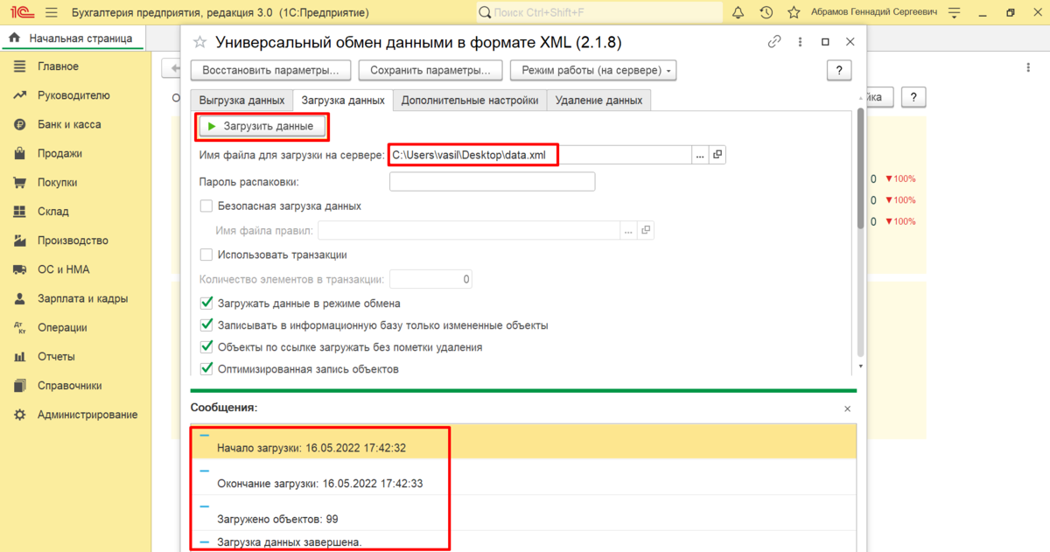Click Склад warehouse icon

point(19,212)
